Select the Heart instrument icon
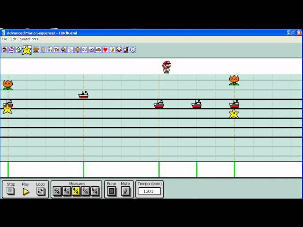Viewport: 303px width, 227px height. pyautogui.click(x=105, y=50)
